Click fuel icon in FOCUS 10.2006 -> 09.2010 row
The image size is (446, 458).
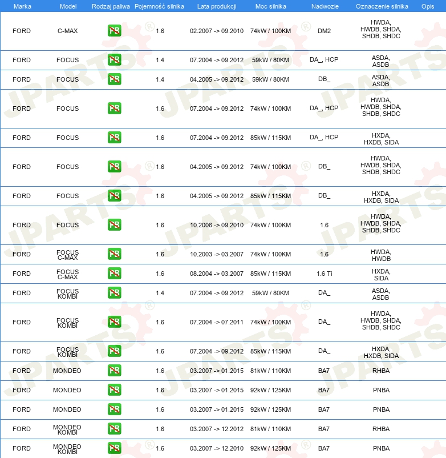114,225
